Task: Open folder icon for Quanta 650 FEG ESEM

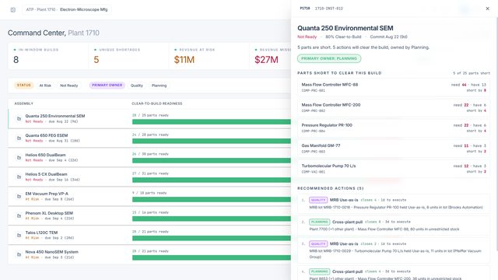Action: click(19, 138)
